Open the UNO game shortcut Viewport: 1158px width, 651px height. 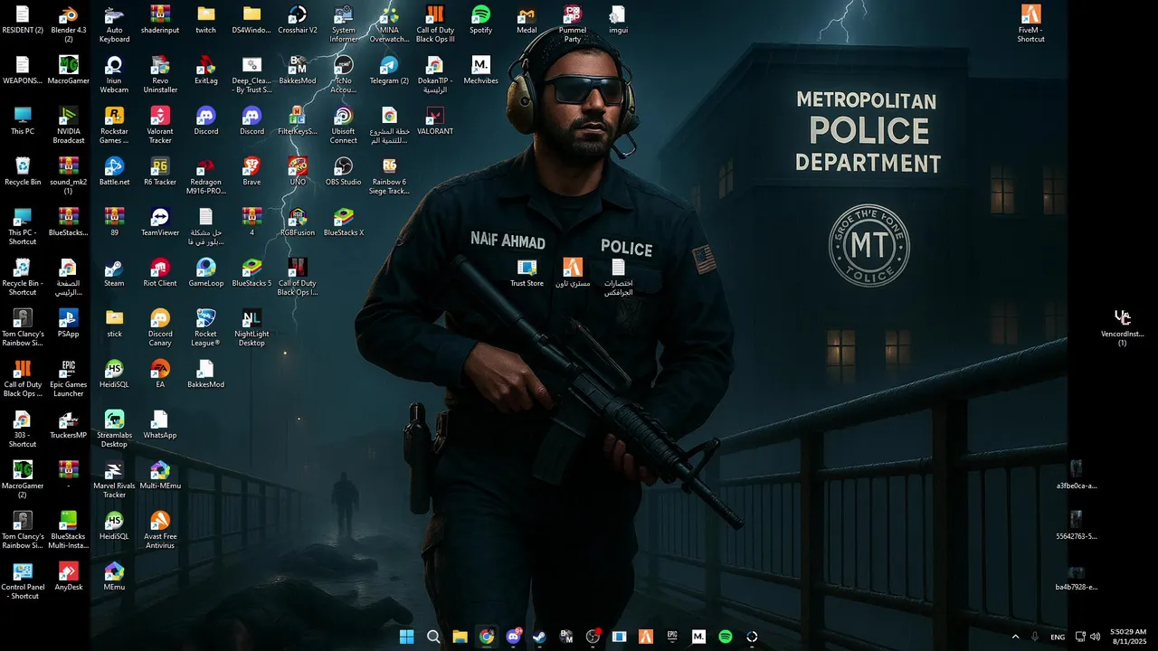point(298,172)
